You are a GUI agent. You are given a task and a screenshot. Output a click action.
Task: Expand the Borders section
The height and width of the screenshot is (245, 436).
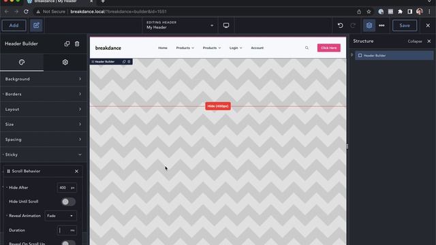[44, 94]
